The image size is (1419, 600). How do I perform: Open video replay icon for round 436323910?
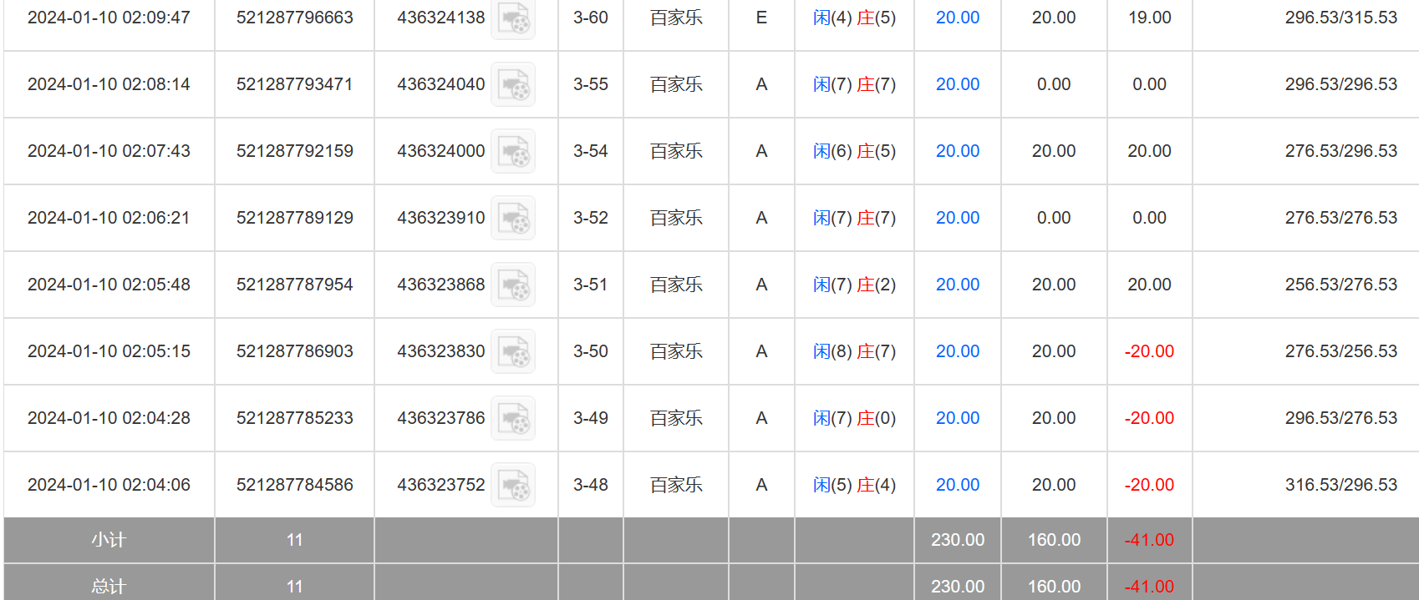[513, 218]
